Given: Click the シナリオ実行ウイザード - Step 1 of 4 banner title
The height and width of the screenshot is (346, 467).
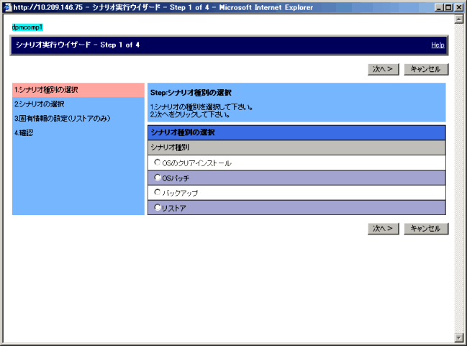Looking at the screenshot, I should point(78,45).
